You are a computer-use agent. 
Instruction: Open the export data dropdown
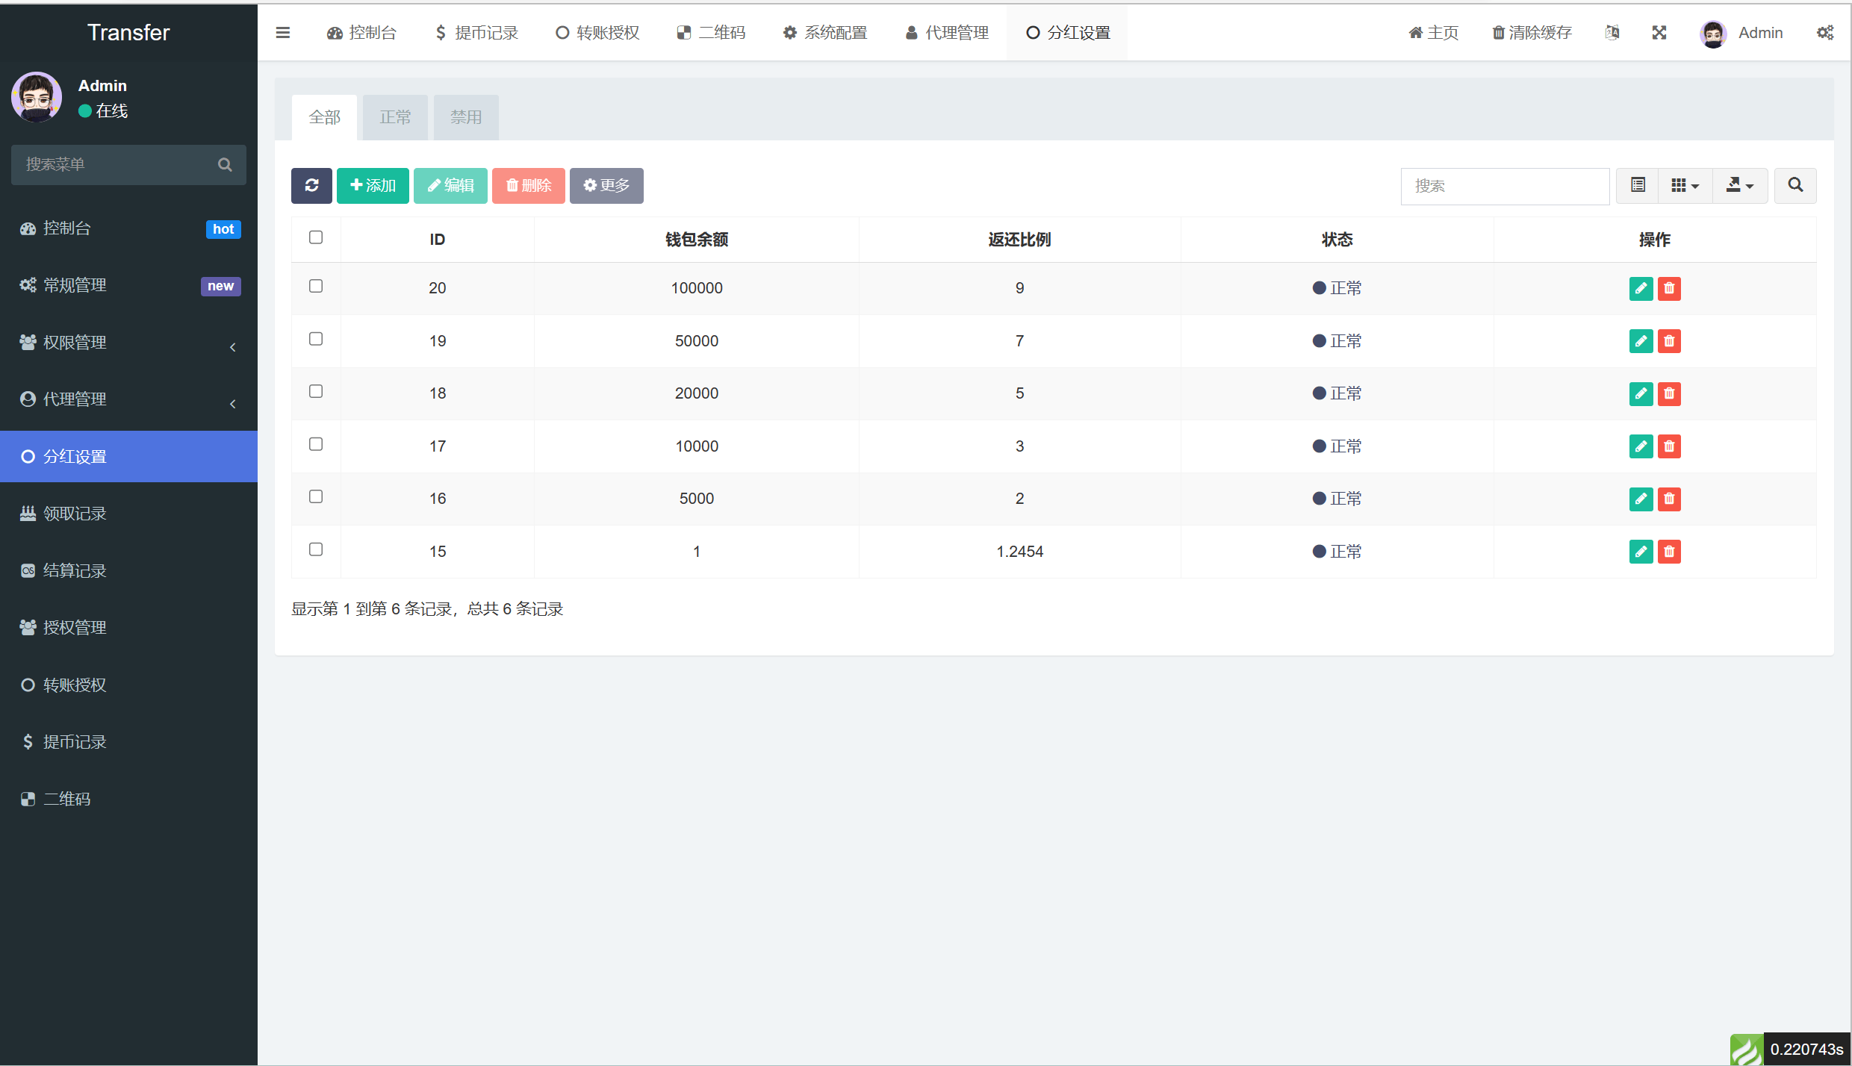click(x=1740, y=185)
